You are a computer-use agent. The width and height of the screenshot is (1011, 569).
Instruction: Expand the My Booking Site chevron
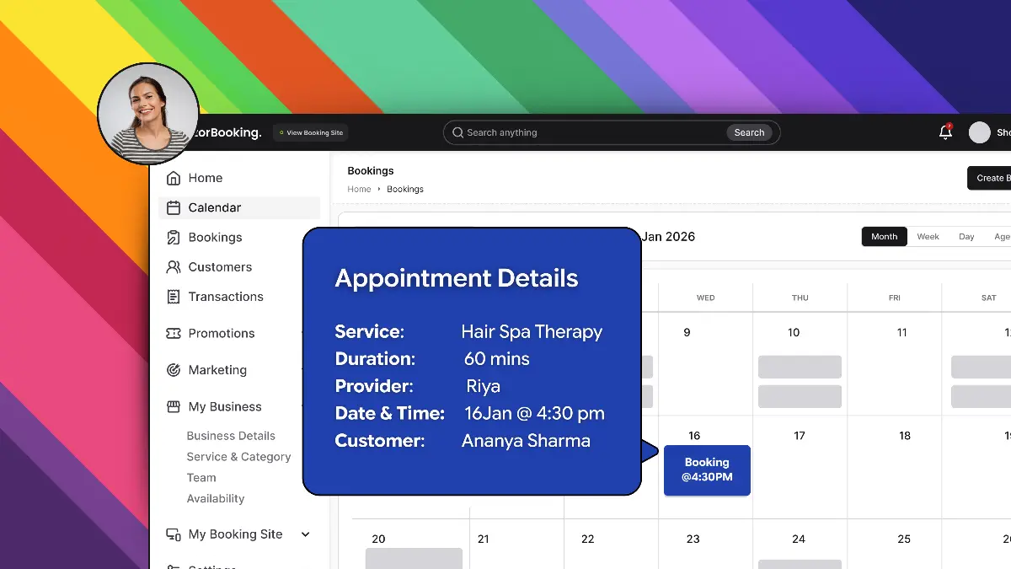tap(305, 534)
